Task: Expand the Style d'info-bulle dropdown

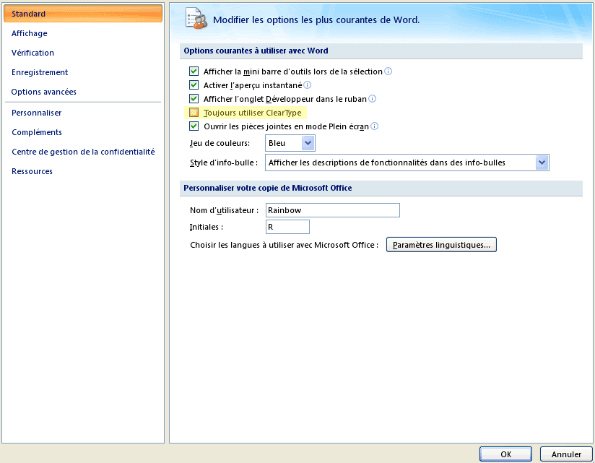Action: point(542,163)
